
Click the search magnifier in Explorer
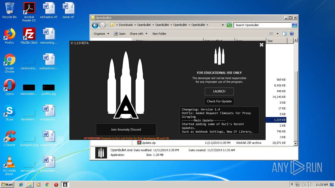click(294, 25)
